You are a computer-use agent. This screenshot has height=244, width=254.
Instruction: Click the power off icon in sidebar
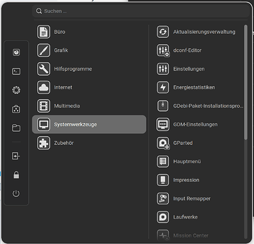[x=16, y=193]
